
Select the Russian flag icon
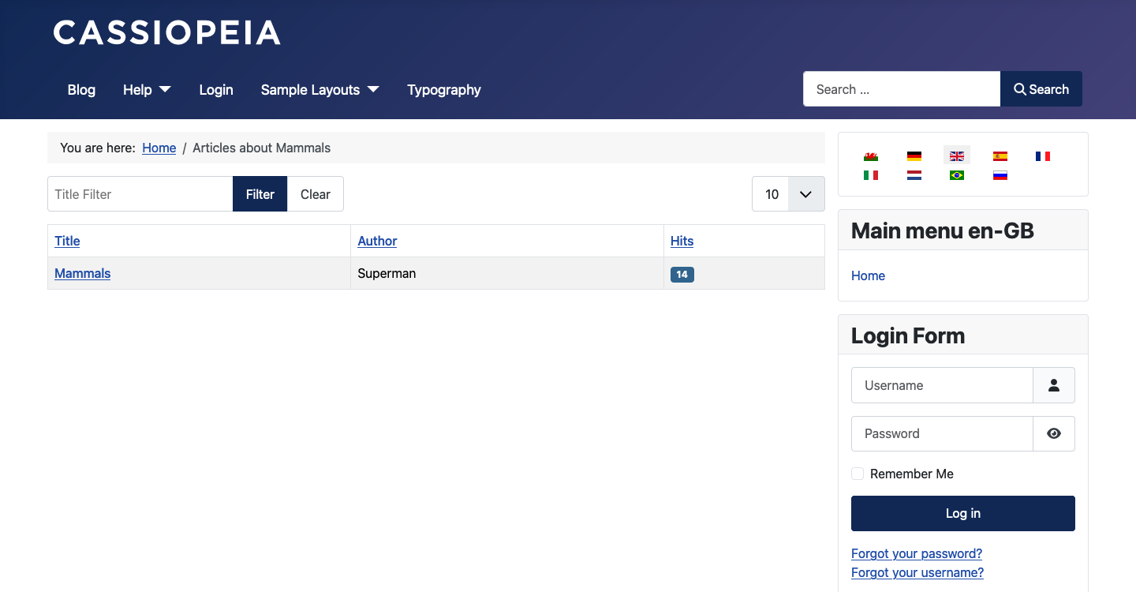coord(1000,175)
